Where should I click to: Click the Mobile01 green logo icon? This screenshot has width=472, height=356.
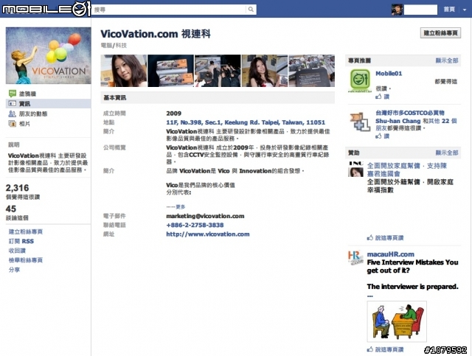(360, 80)
